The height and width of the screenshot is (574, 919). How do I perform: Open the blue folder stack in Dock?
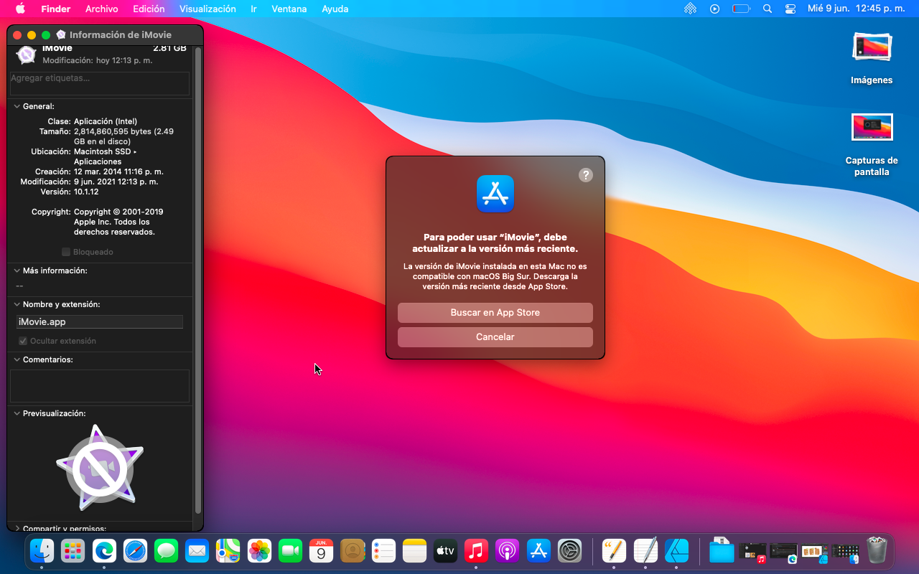[x=722, y=551]
